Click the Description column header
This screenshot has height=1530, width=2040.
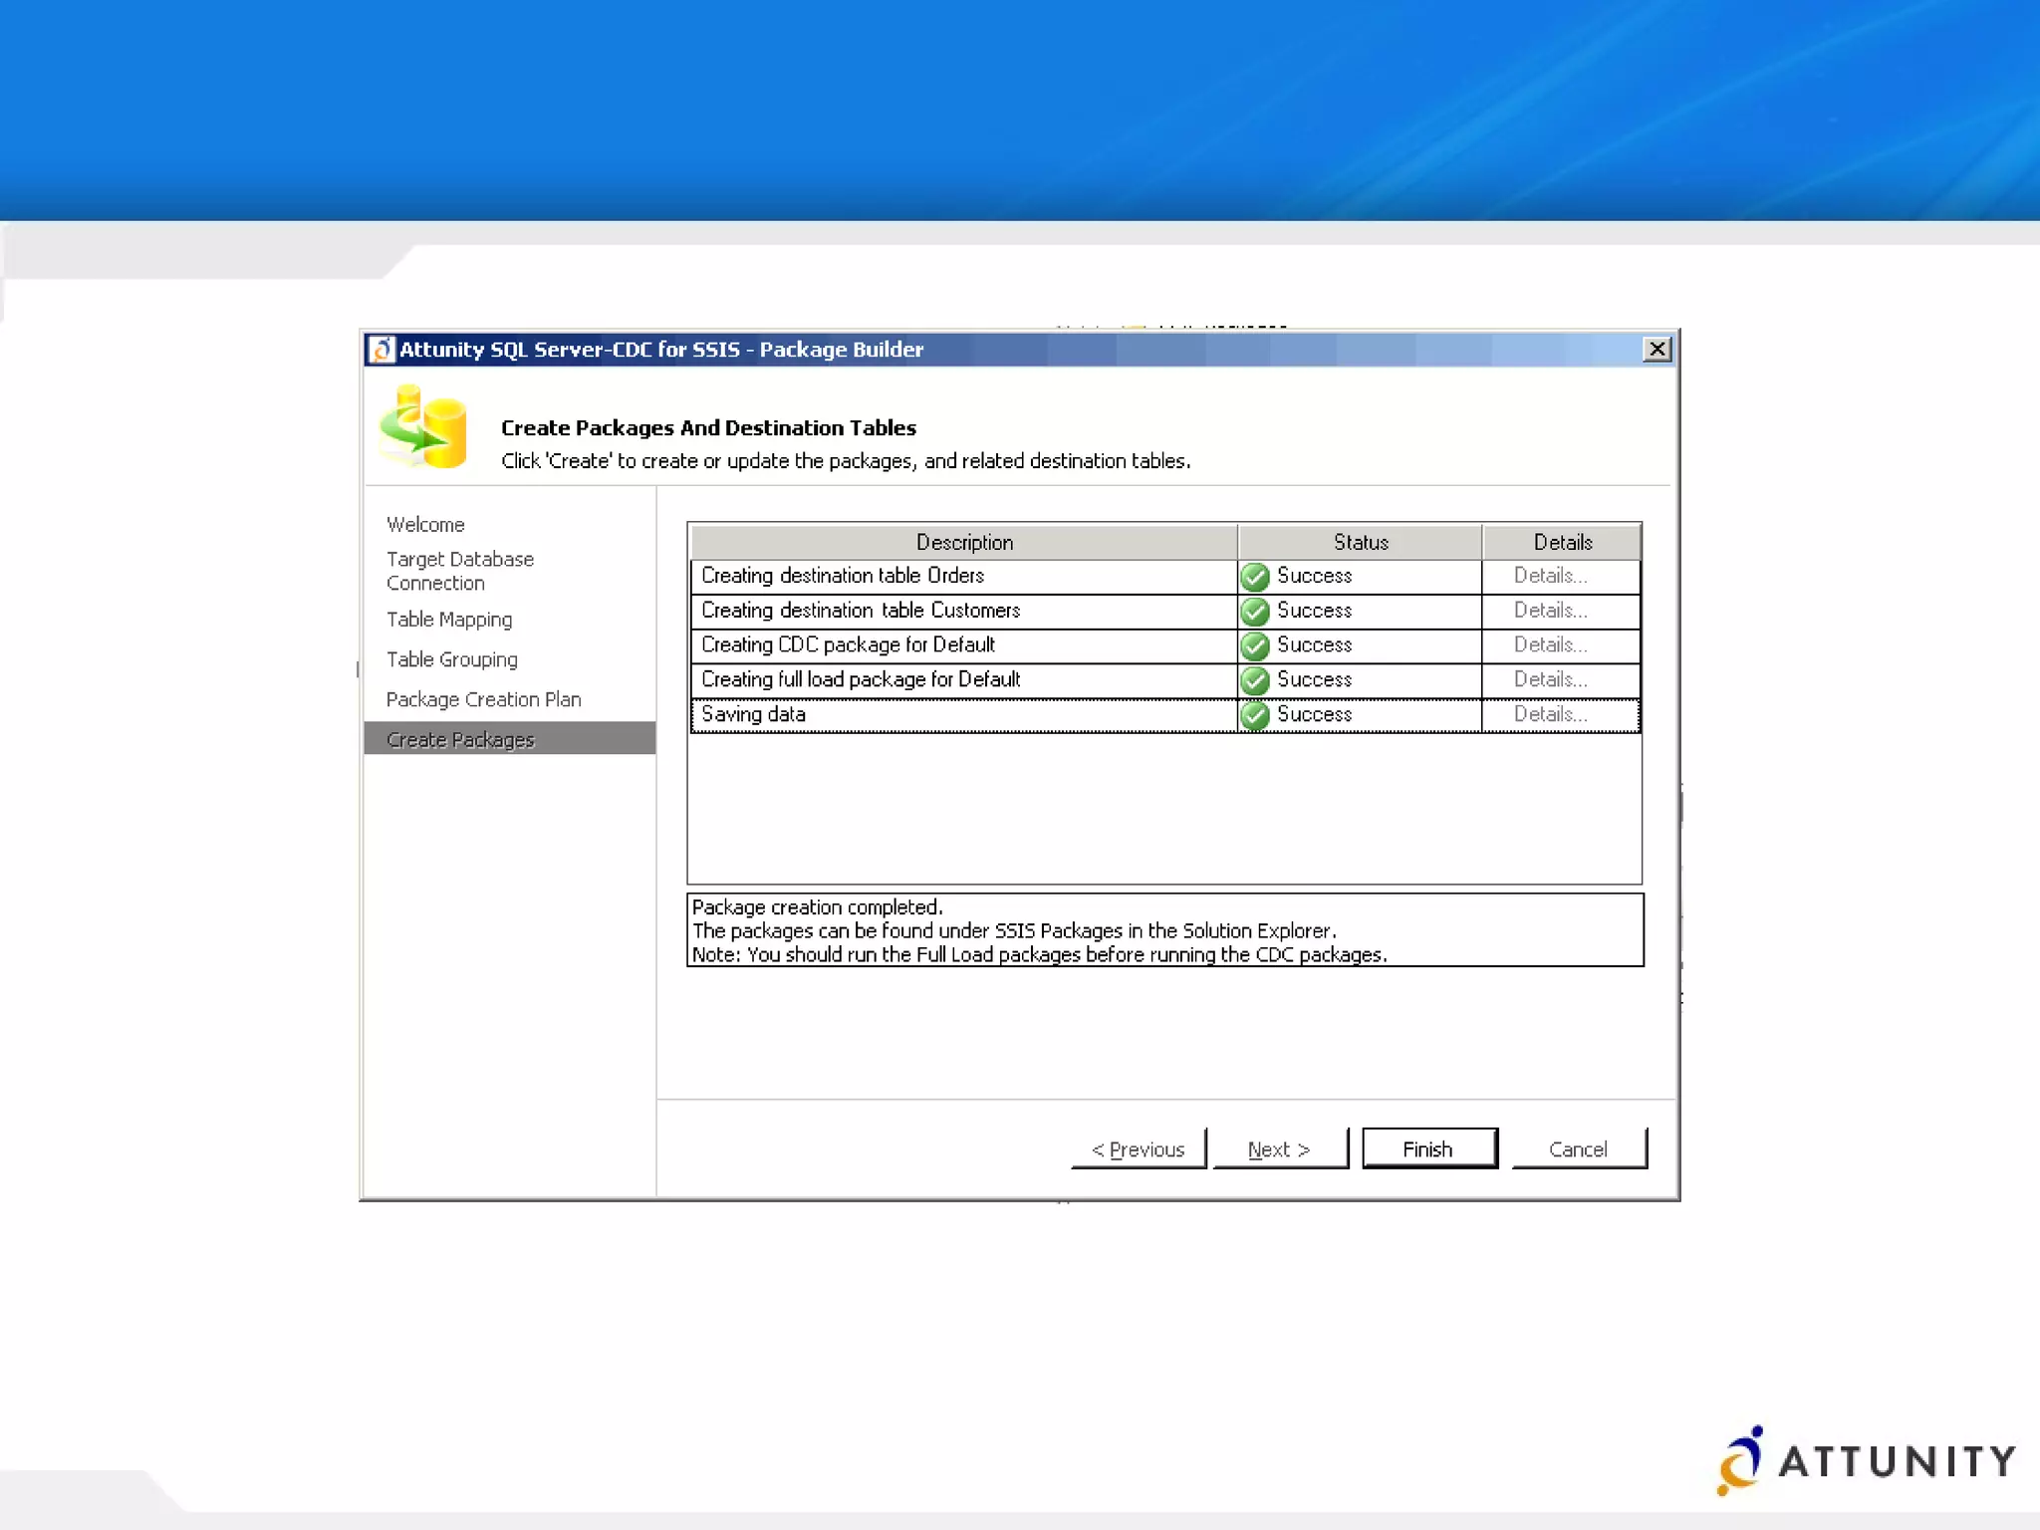click(964, 542)
